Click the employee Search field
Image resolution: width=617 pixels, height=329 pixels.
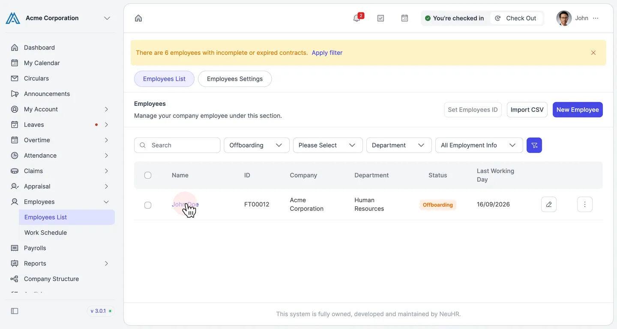177,145
